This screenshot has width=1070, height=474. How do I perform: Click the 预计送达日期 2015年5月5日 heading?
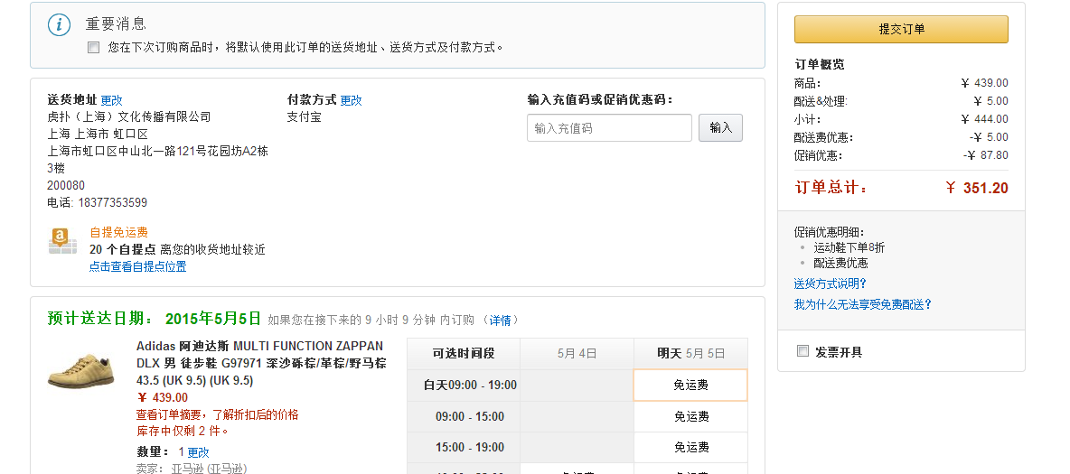click(x=155, y=319)
